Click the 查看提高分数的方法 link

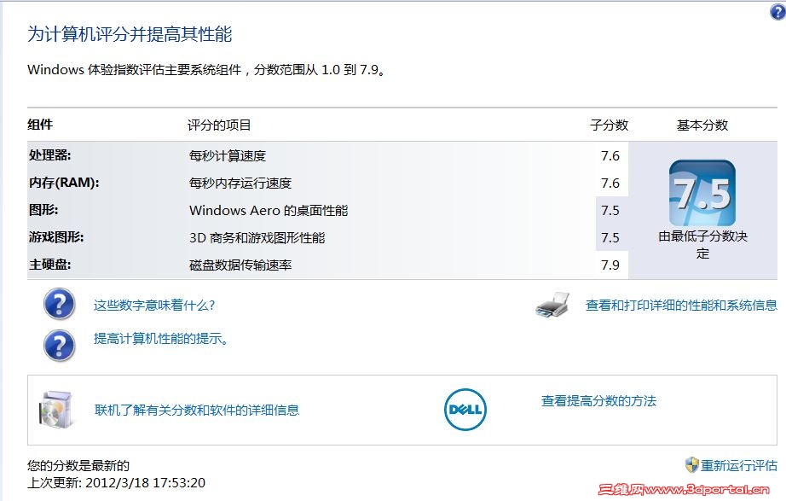point(598,400)
